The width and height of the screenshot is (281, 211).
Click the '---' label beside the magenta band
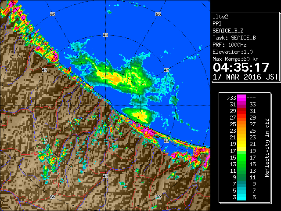pyautogui.click(x=251, y=98)
